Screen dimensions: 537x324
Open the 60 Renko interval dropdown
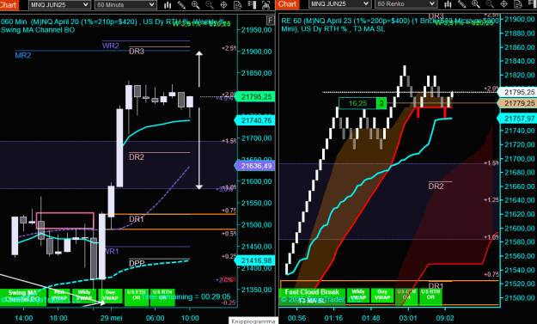click(x=406, y=3)
